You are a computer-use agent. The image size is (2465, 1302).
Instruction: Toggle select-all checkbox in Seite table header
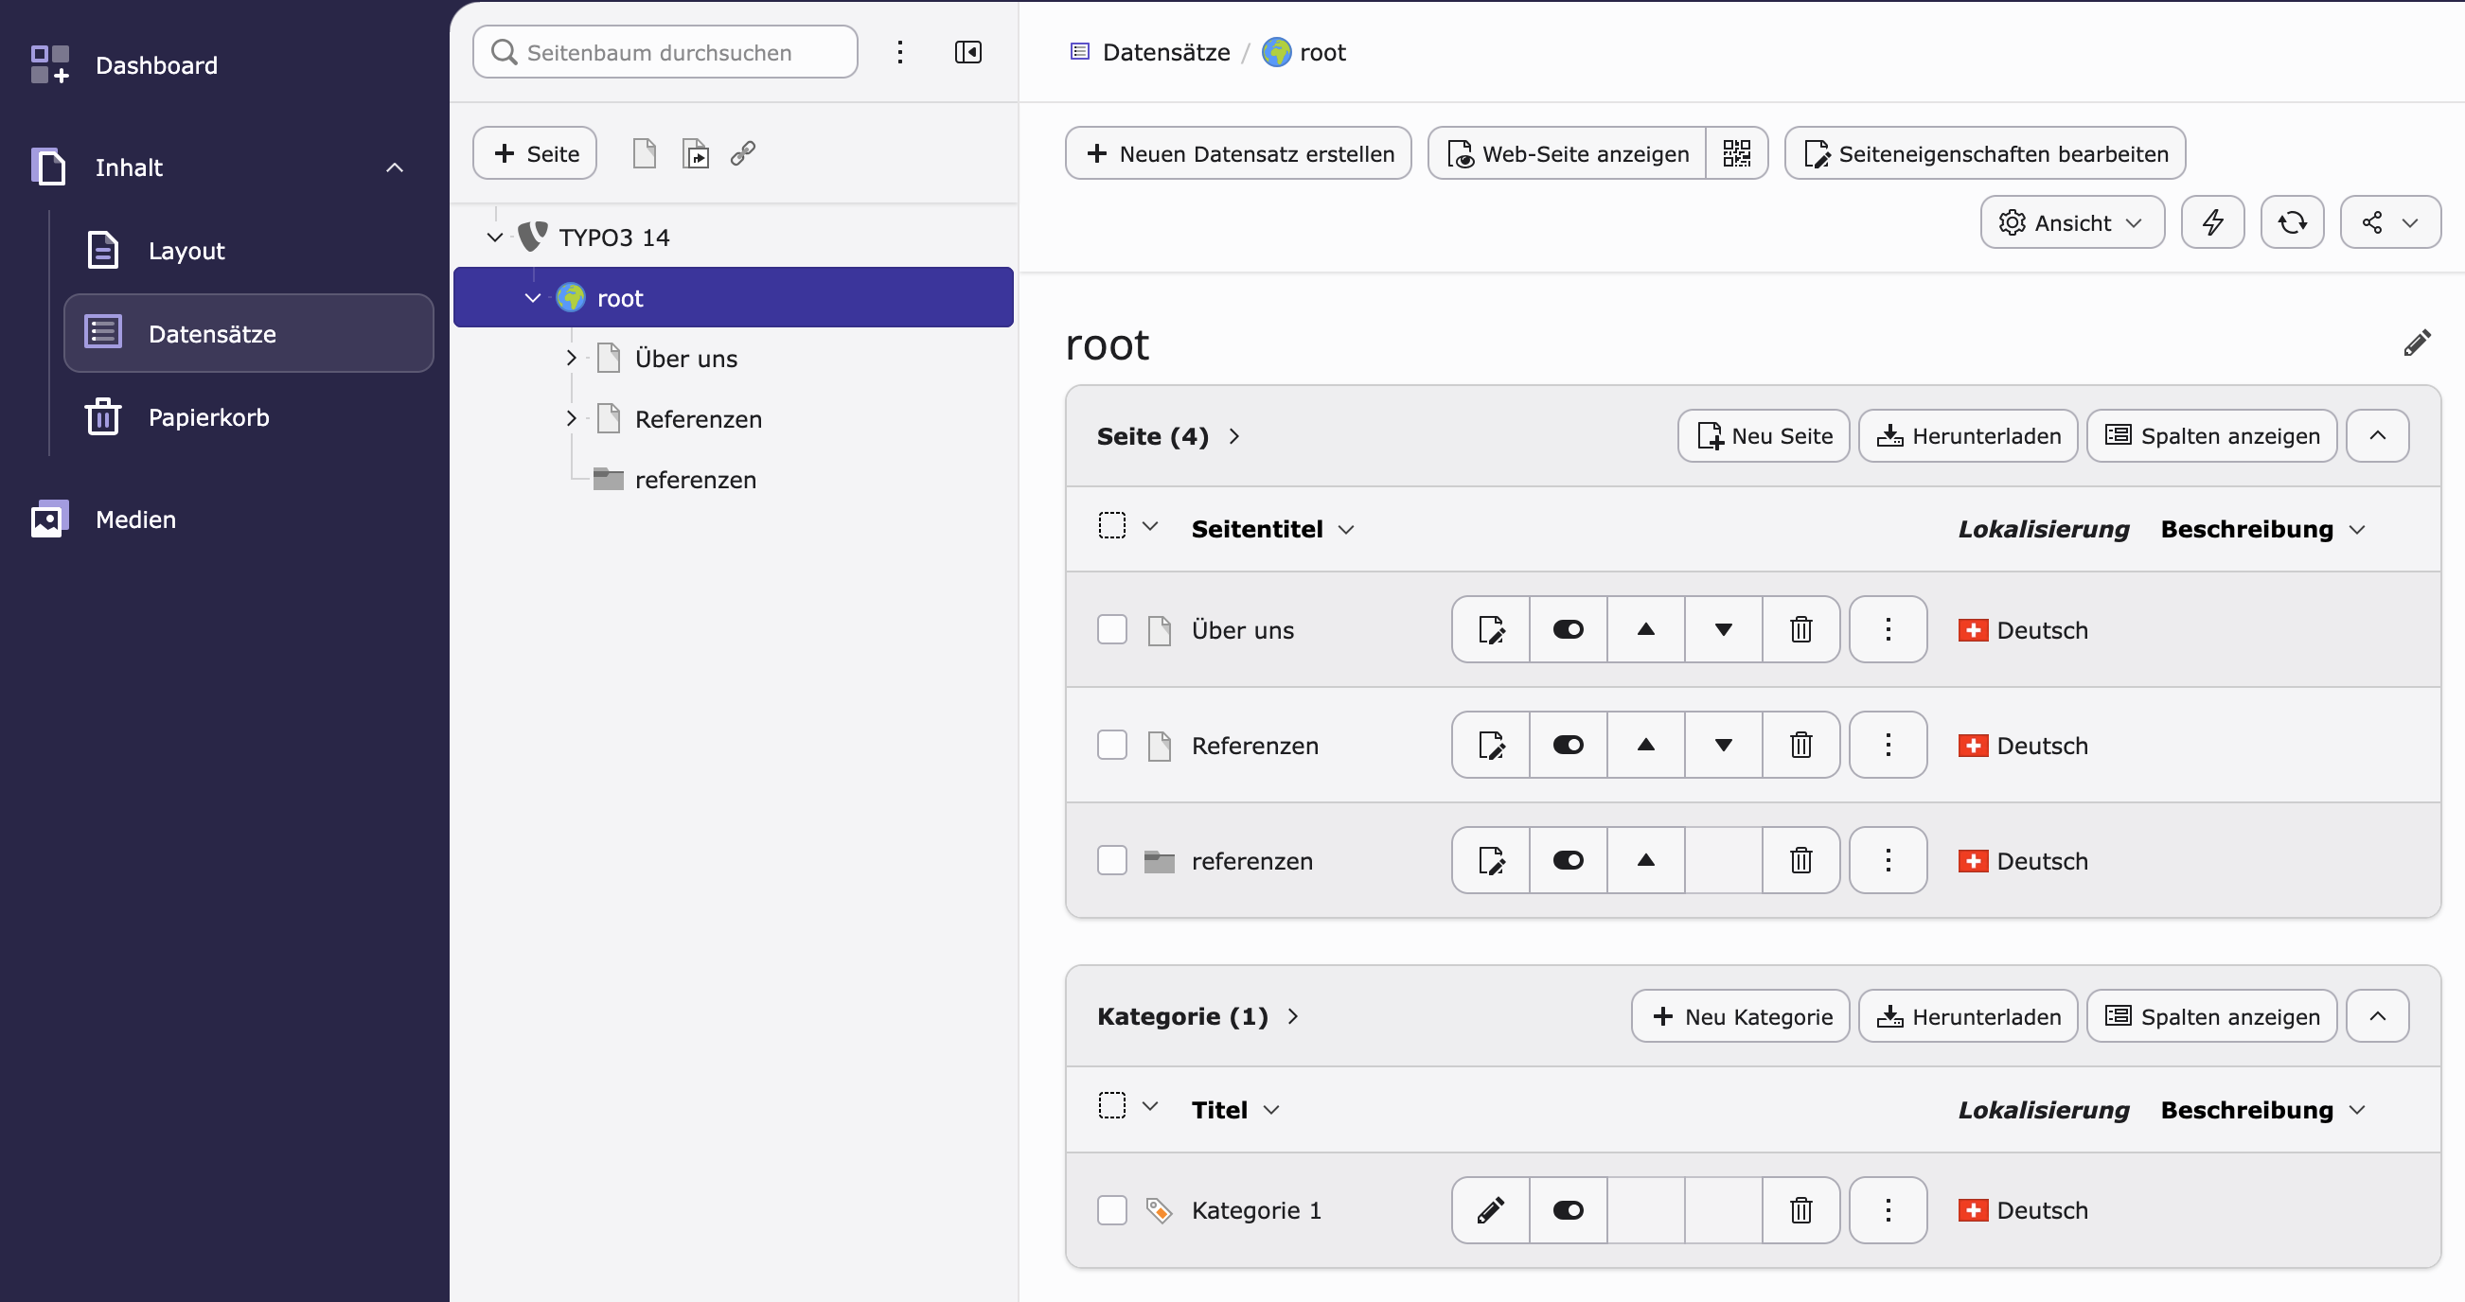coord(1112,525)
